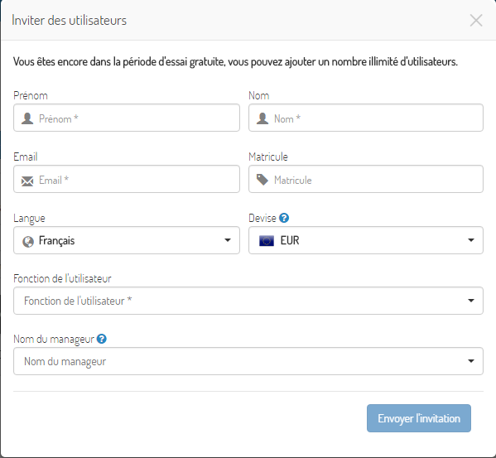Screen dimensions: 496x458
Task: Expand the Fonction de l'utilisateur dropdown
Action: [x=248, y=301]
